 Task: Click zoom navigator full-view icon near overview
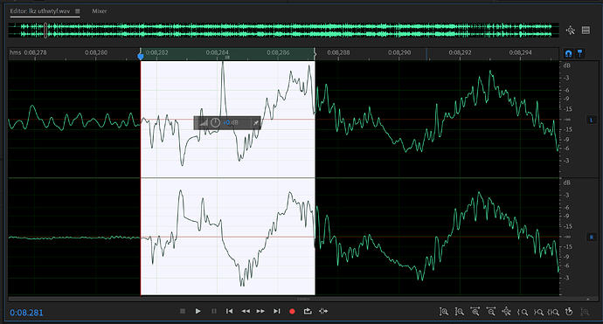click(x=571, y=31)
